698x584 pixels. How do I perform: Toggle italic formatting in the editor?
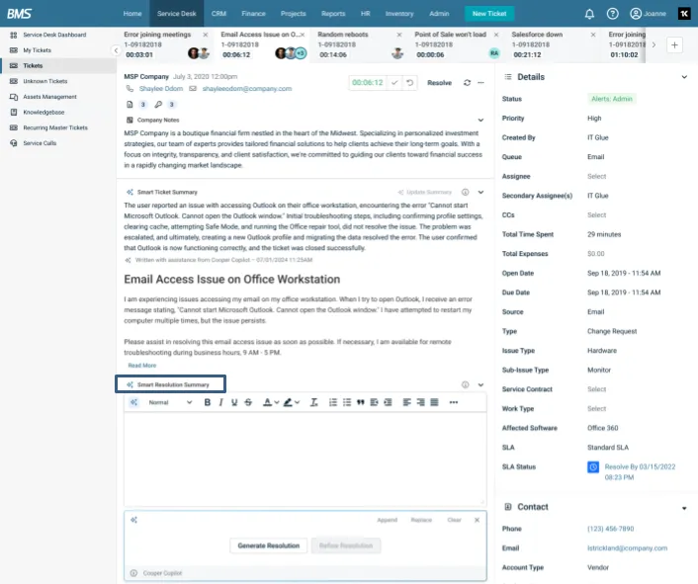click(220, 402)
